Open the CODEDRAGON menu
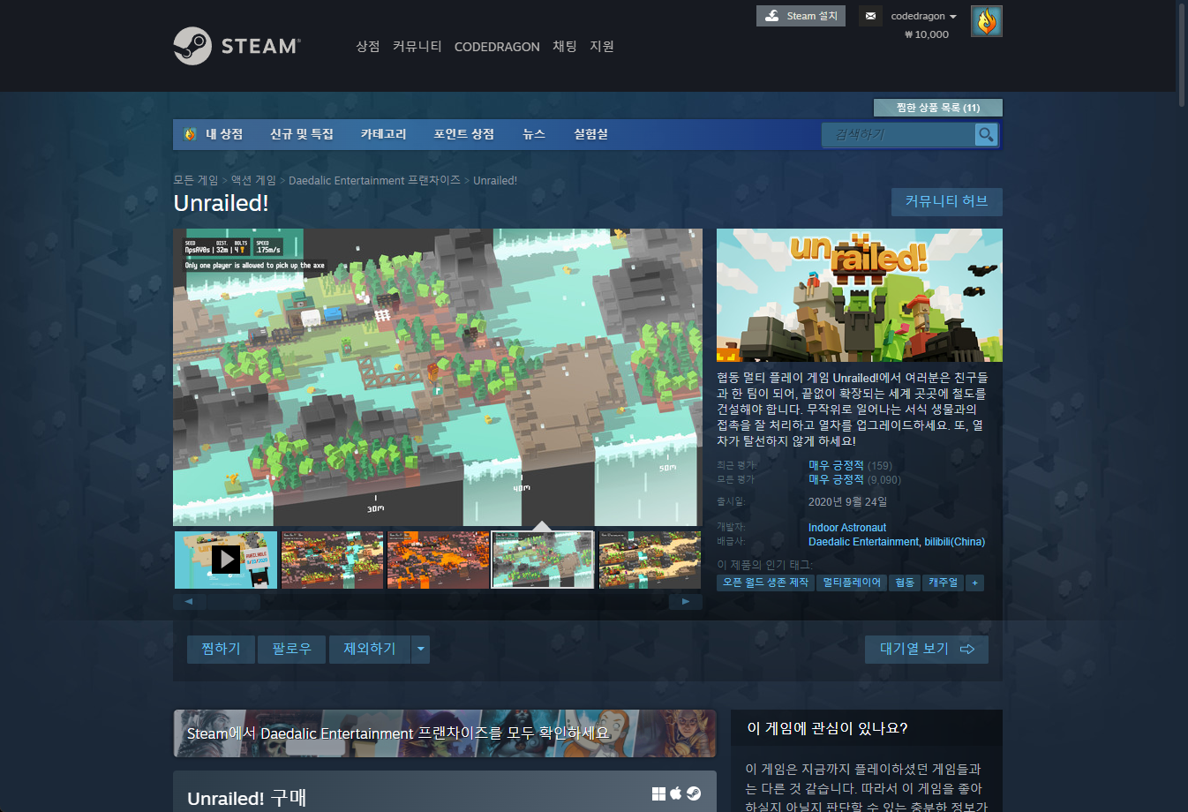 [x=497, y=47]
